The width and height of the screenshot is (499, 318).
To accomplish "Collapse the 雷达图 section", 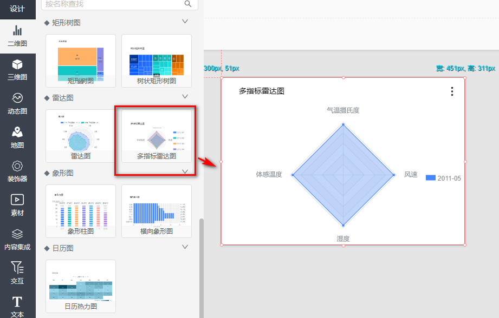I will tap(185, 97).
